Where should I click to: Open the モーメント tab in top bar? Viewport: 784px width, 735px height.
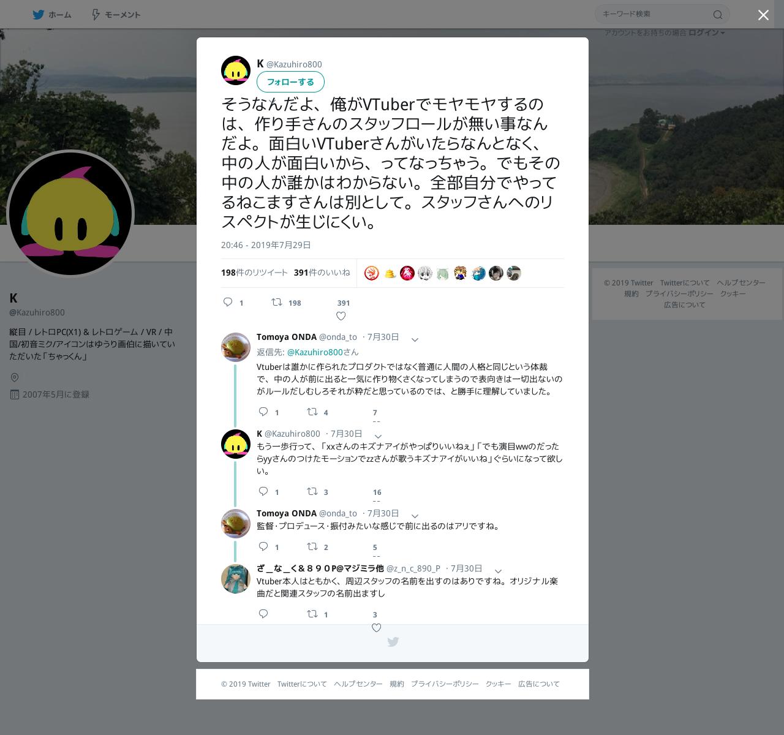pos(116,15)
